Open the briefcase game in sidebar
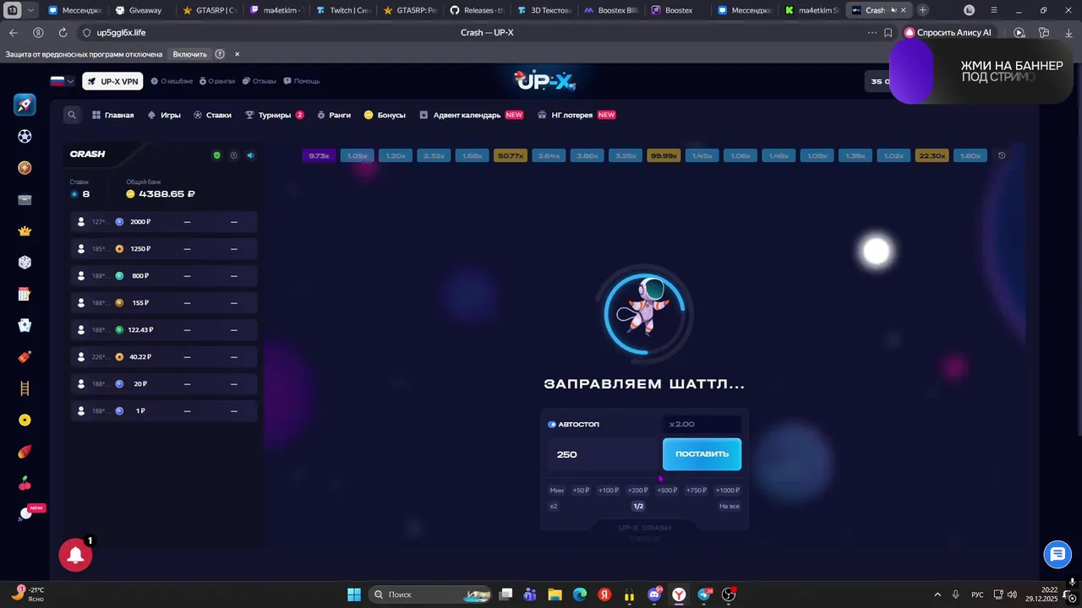The width and height of the screenshot is (1082, 608). click(x=25, y=200)
